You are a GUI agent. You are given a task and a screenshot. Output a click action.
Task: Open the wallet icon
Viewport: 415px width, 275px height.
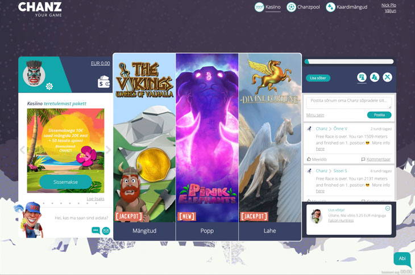pyautogui.click(x=103, y=82)
